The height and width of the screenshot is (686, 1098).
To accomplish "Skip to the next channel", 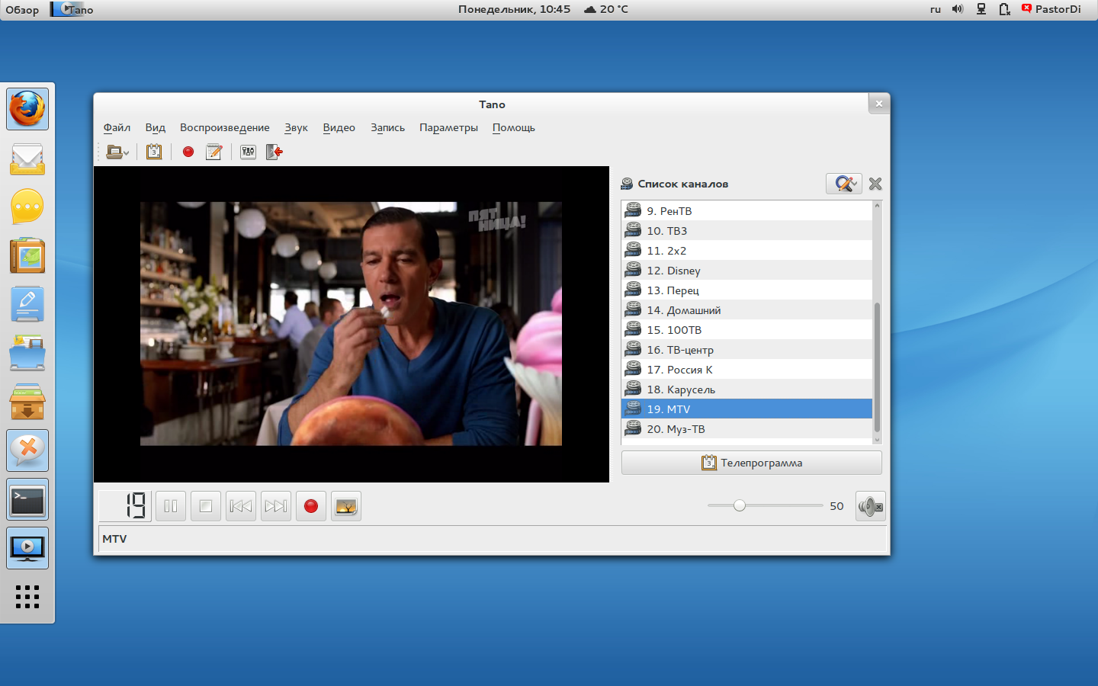I will click(276, 506).
